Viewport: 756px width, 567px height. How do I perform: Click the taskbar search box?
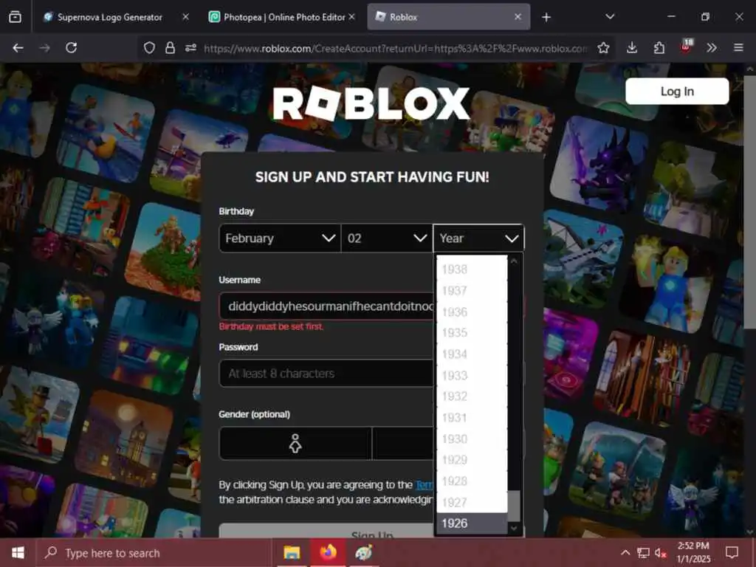click(x=154, y=552)
